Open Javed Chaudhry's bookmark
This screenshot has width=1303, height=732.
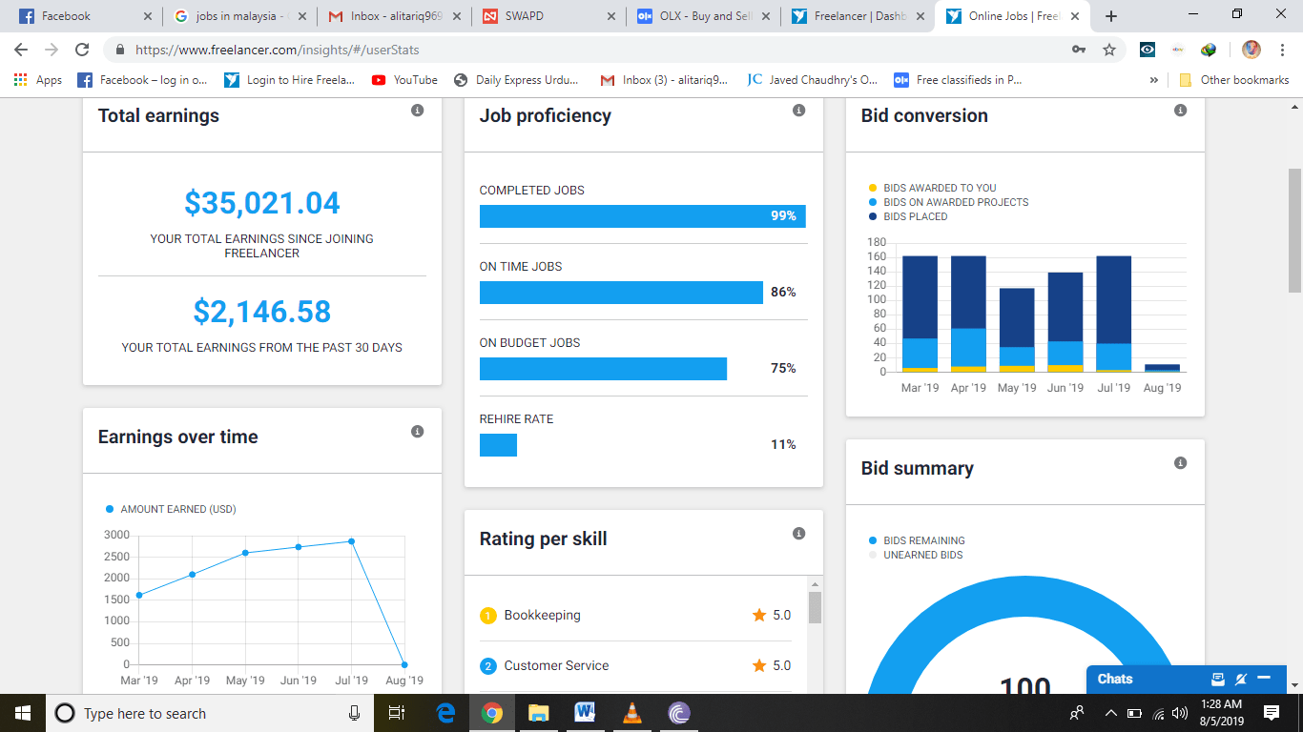[x=813, y=80]
